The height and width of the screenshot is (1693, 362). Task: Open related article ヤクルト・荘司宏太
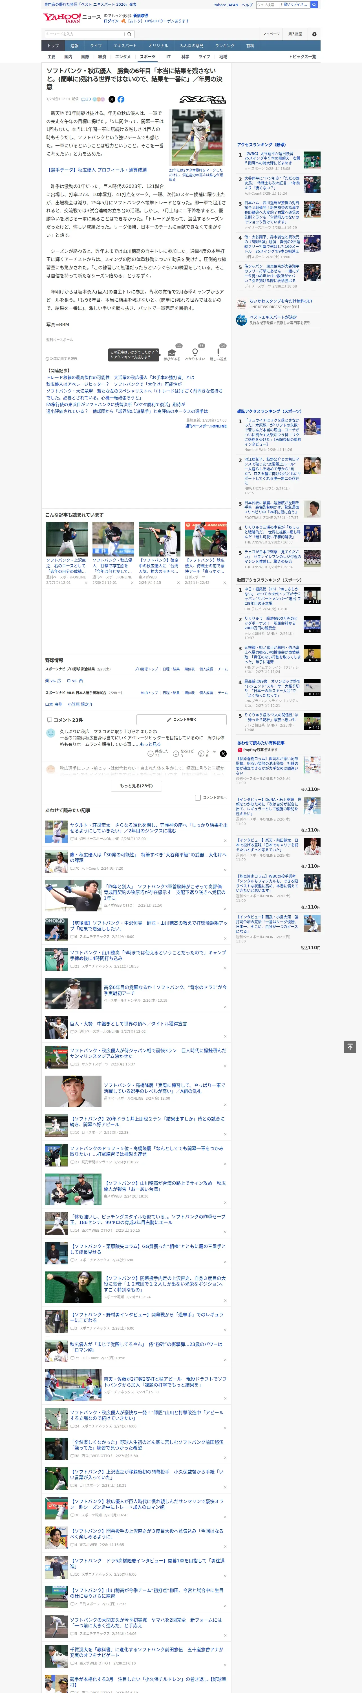(x=149, y=828)
